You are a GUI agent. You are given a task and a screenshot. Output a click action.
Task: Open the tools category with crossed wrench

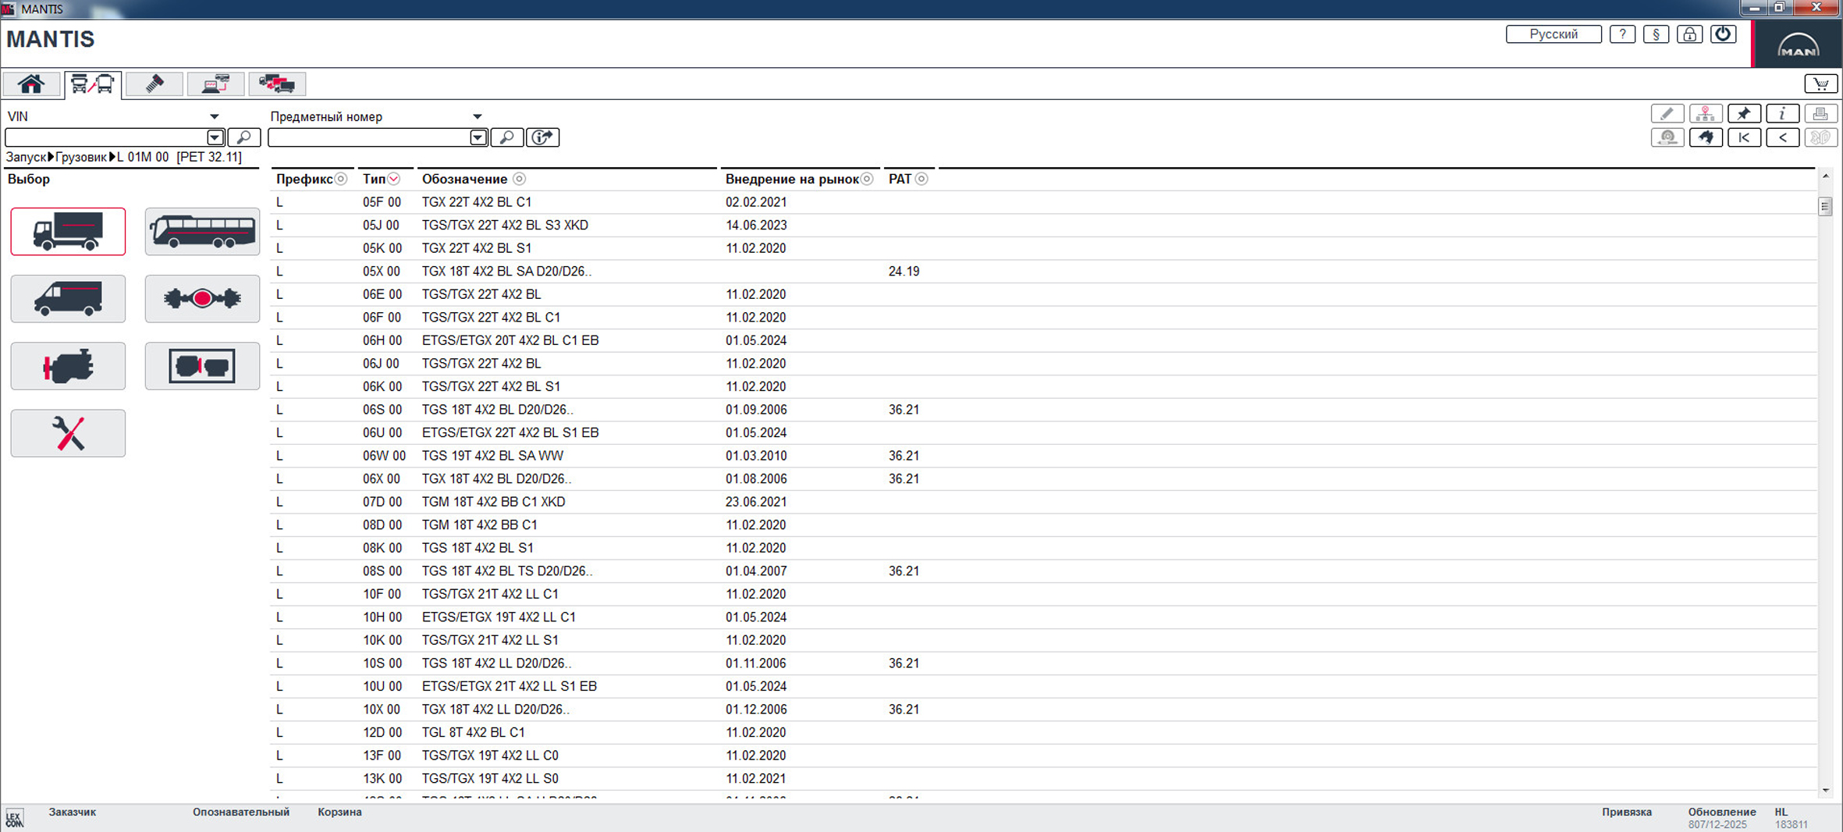pyautogui.click(x=68, y=433)
